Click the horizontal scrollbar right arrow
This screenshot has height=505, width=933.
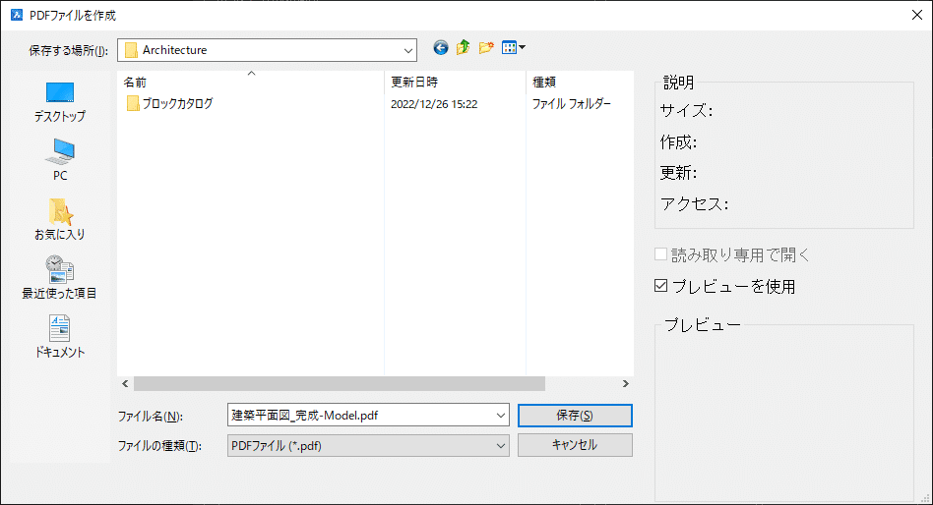tap(625, 384)
